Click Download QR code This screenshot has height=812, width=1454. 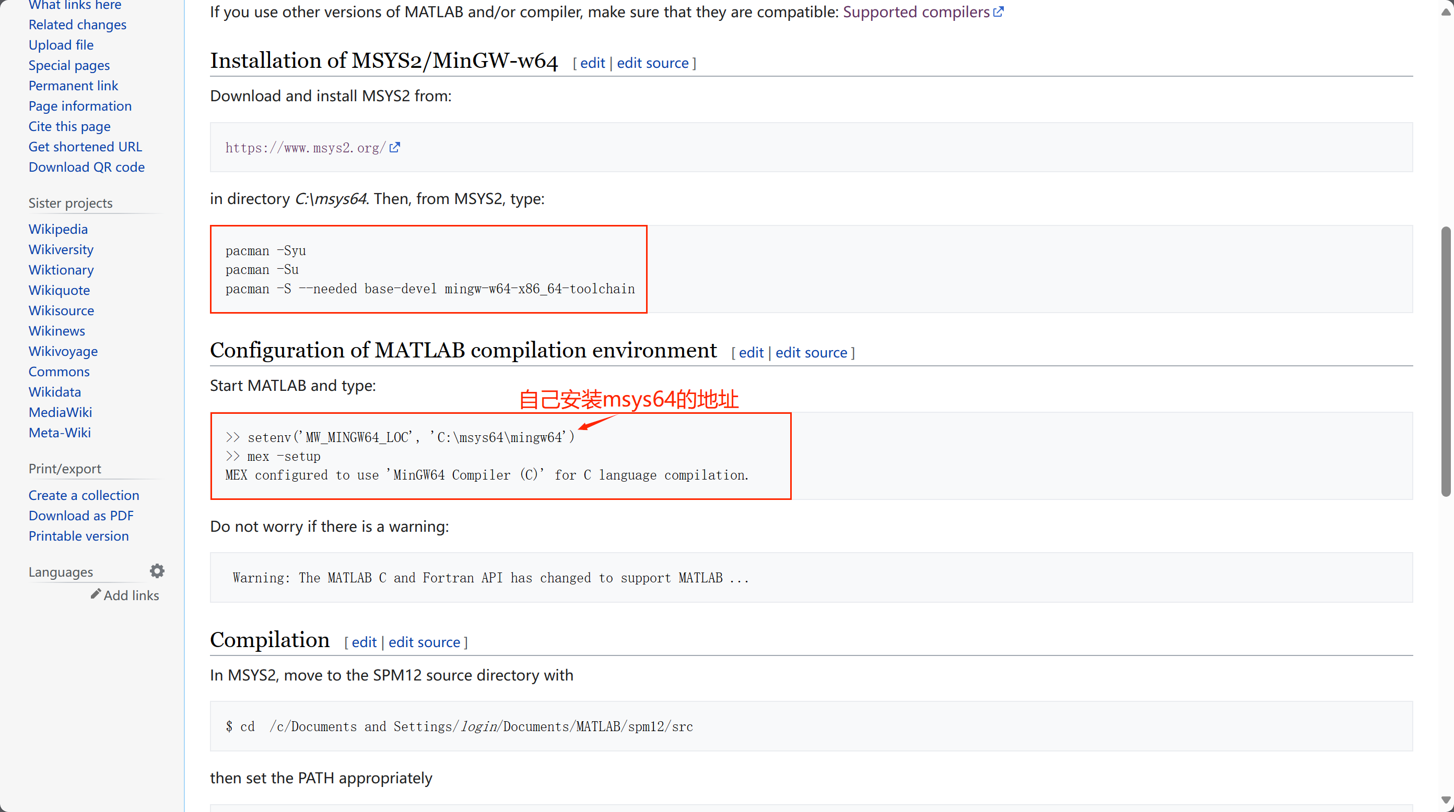pyautogui.click(x=86, y=167)
